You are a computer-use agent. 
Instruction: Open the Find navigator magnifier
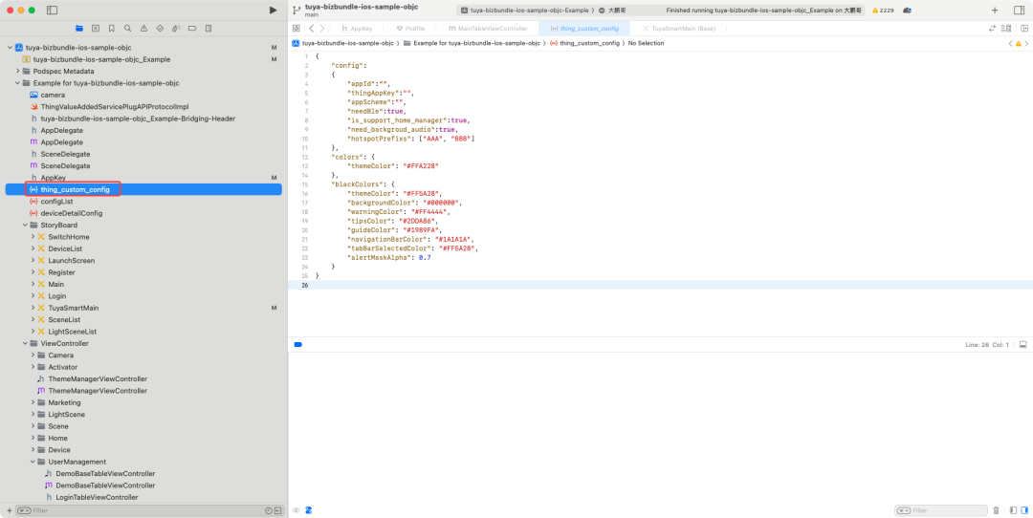click(x=127, y=29)
